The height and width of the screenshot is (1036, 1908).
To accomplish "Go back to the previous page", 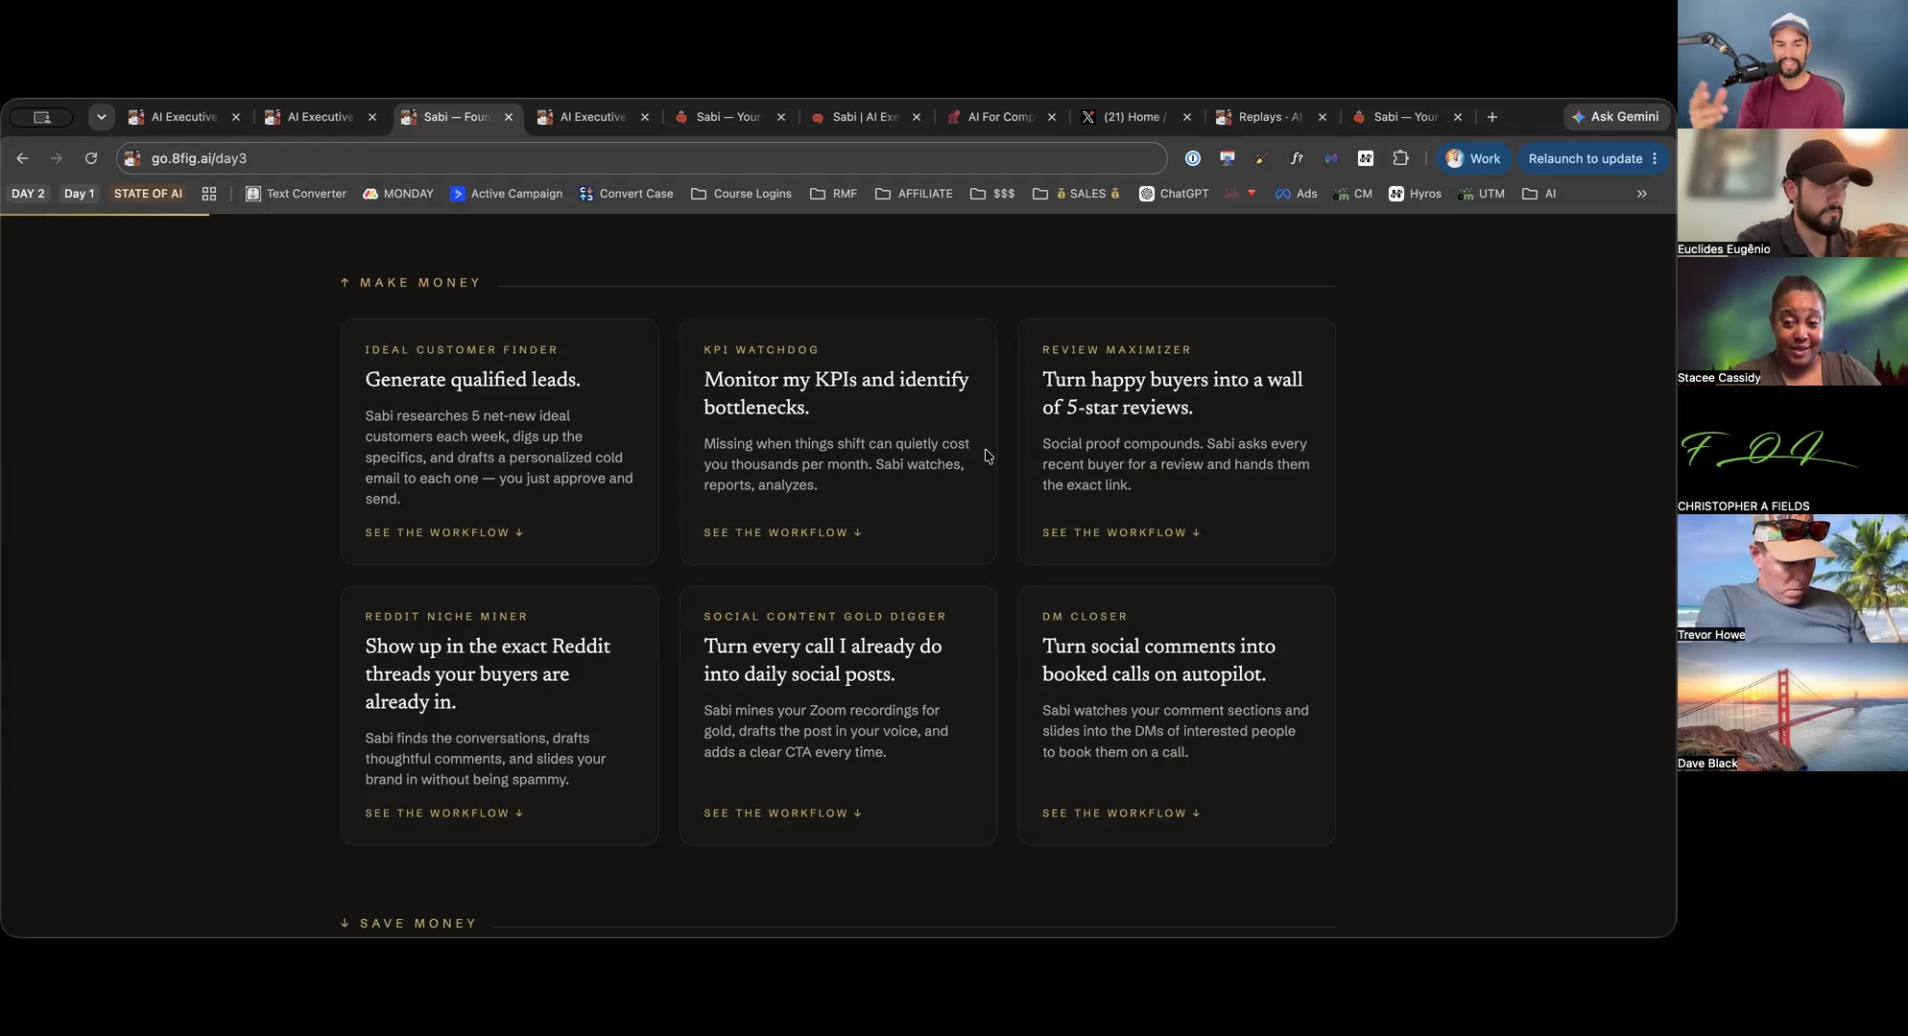I will (22, 158).
